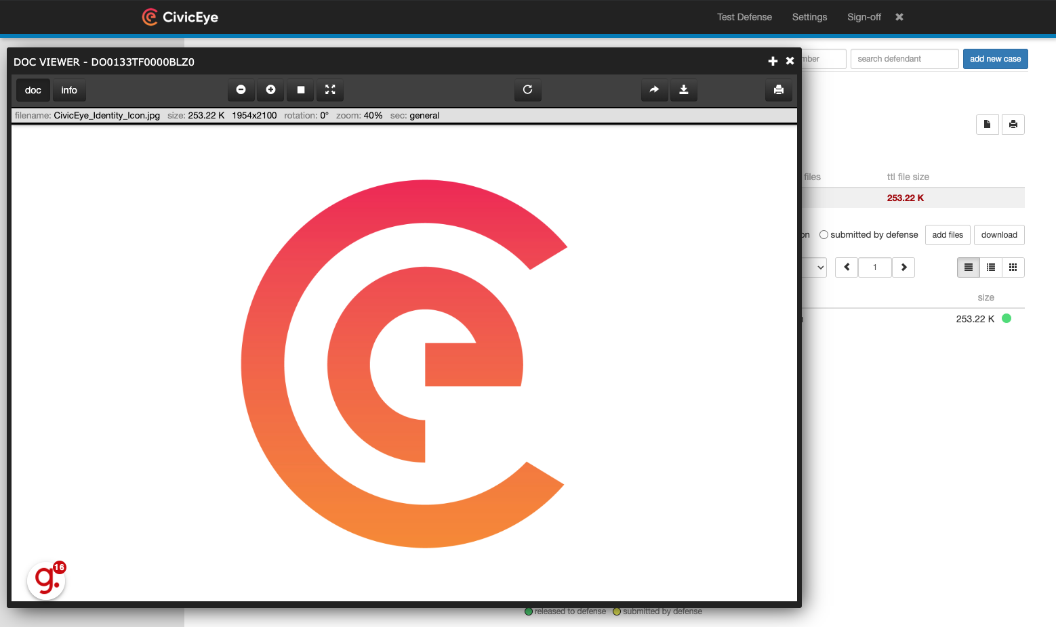
Task: Click the submitted by defense legend at bottom
Action: [657, 611]
